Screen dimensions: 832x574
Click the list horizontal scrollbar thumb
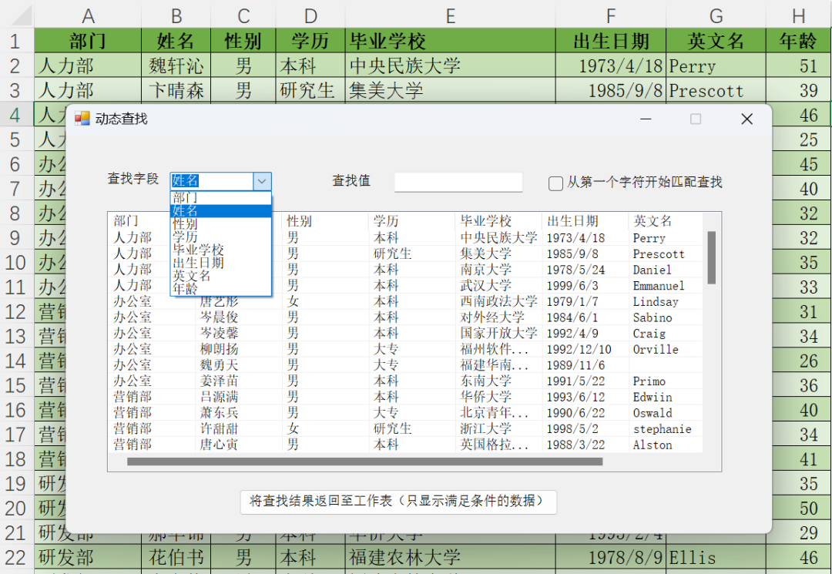[x=365, y=462]
